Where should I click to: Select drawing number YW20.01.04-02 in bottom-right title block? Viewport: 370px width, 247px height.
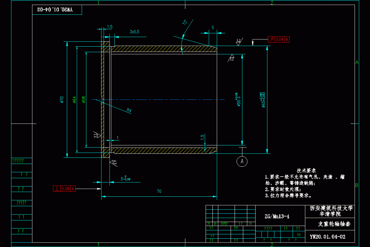tap(328, 237)
